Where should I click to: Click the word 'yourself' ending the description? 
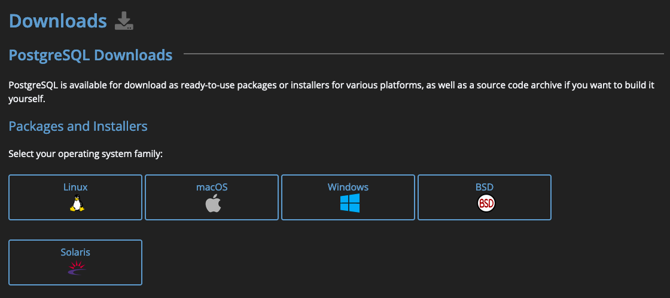26,99
